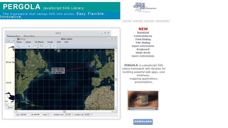Click the map scroll right arrow
The image size is (228, 128).
[x=113, y=111]
